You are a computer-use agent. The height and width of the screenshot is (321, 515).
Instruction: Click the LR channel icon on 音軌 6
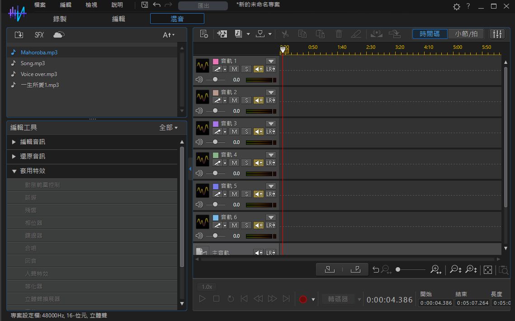(271, 225)
